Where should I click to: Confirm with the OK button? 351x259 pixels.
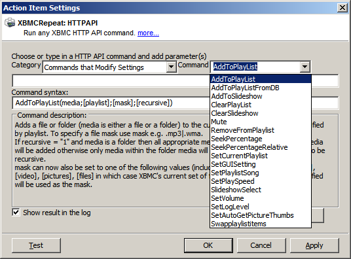208,245
